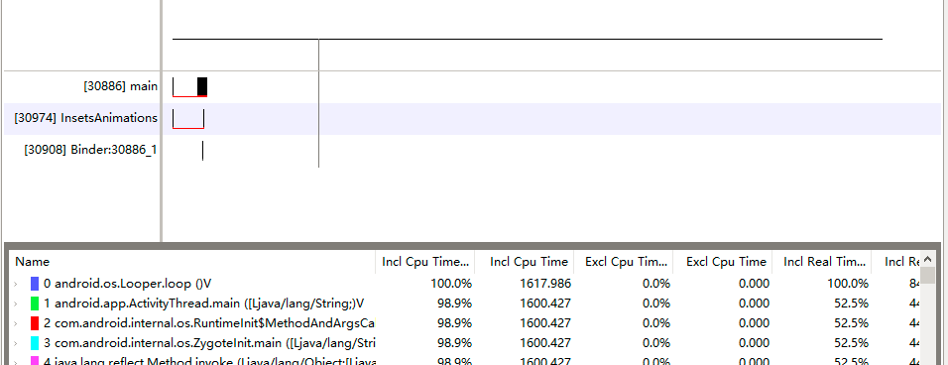Sort by Incl Real Tim... column header

[x=822, y=262]
